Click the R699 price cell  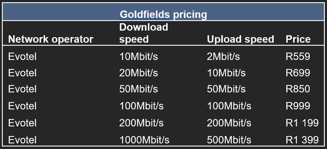click(x=298, y=73)
